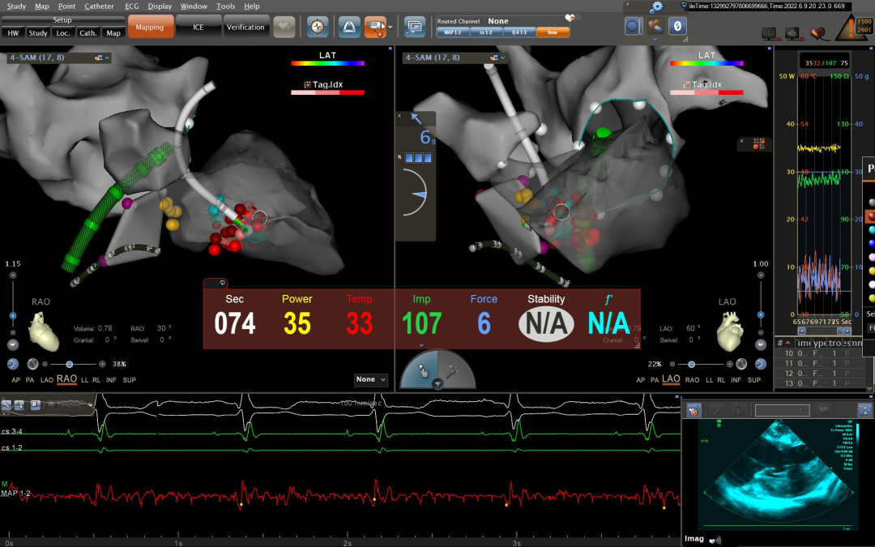
Task: Click the overlapping windows layout icon
Action: pos(415,27)
